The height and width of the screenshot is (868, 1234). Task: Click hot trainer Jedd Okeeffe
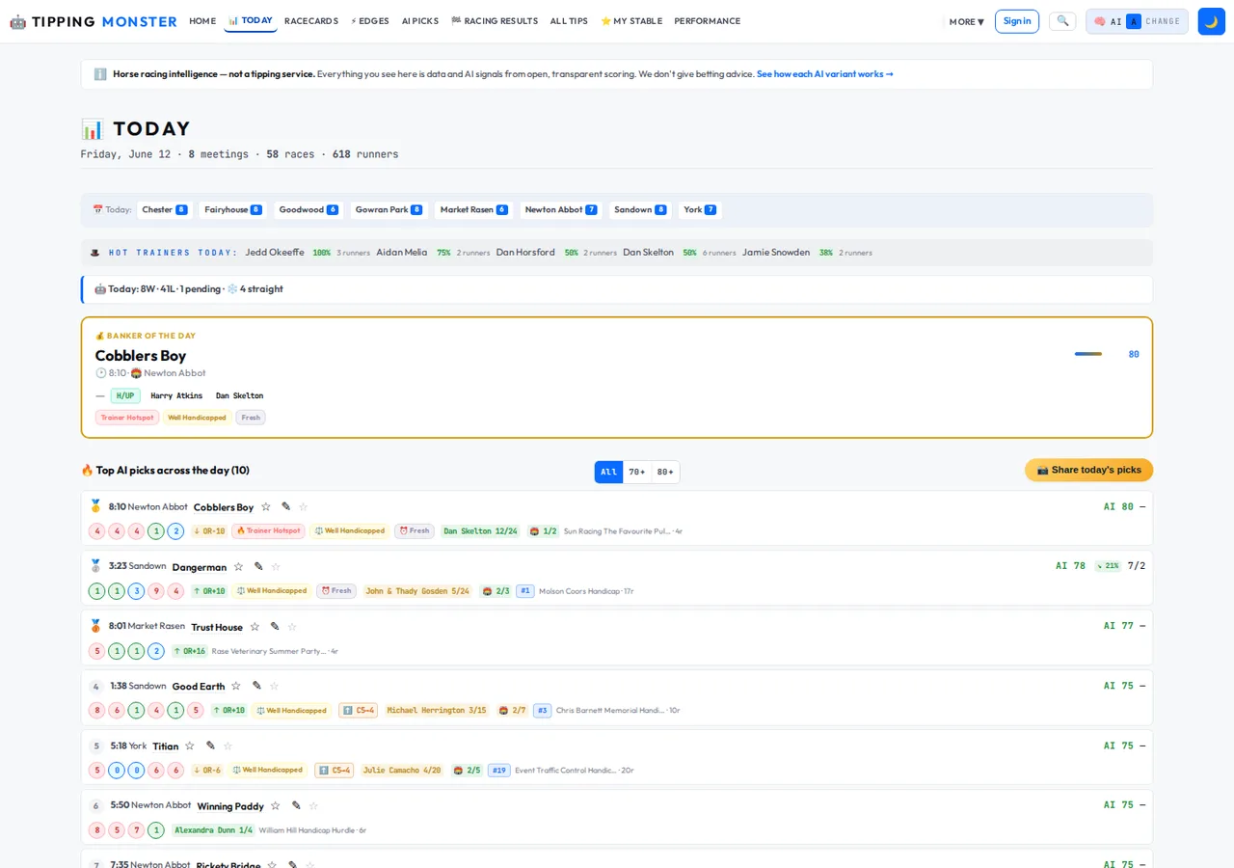(x=275, y=253)
